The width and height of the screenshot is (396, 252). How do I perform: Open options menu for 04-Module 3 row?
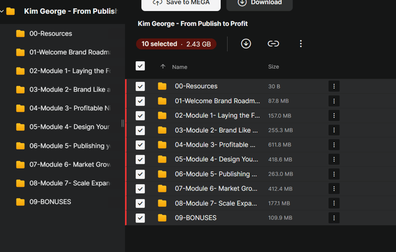pyautogui.click(x=334, y=145)
